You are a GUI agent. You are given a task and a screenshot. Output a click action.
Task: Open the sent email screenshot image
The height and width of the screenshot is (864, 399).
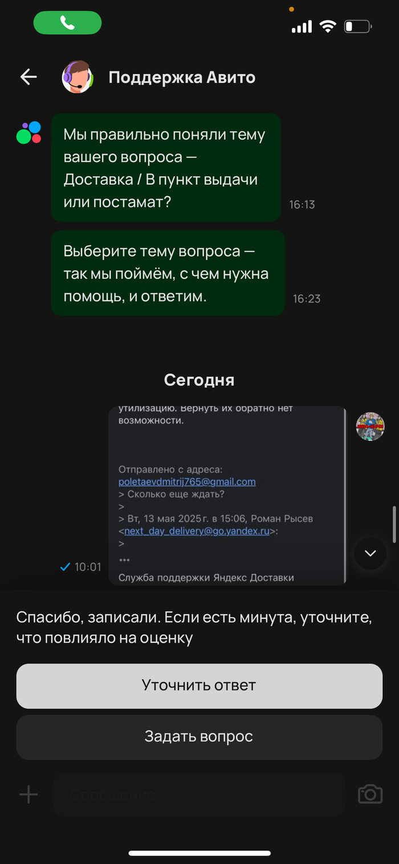227,496
